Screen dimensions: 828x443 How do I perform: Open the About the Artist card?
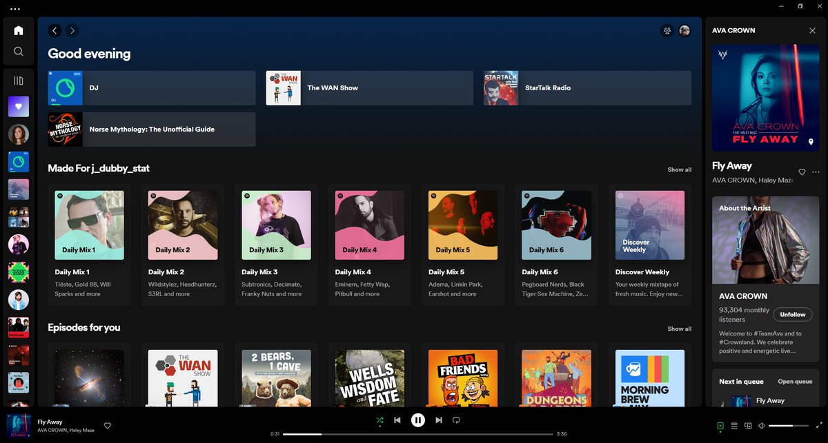tap(766, 279)
